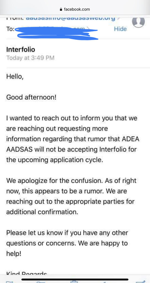Tap the 'Kind Regards' signature line
The image size is (150, 283).
click(27, 274)
